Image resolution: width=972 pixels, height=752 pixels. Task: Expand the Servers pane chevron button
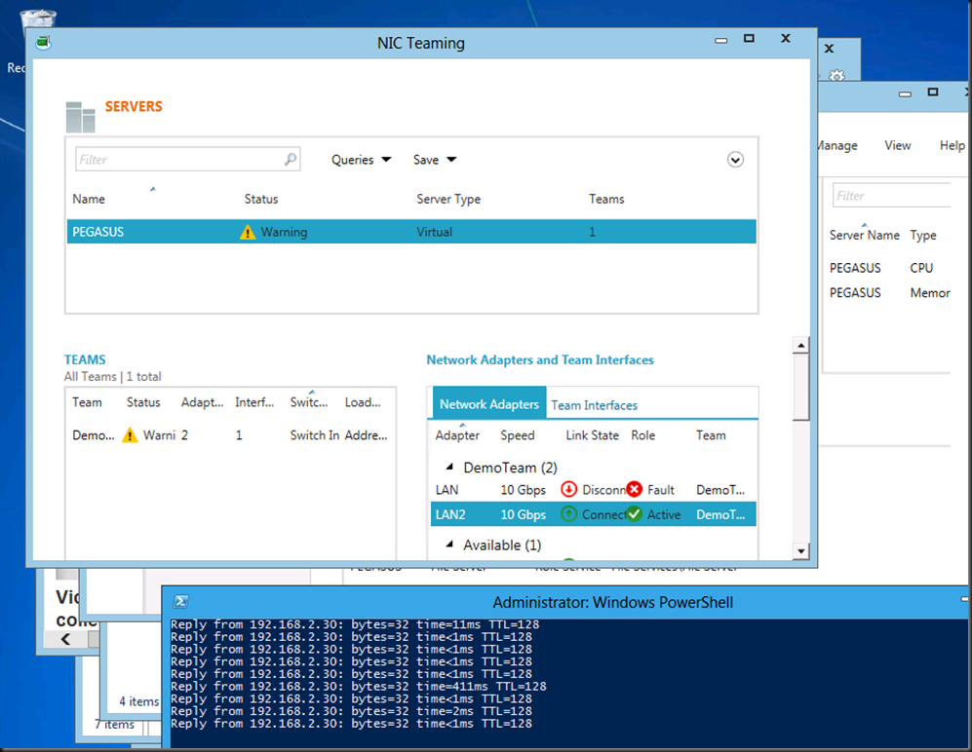click(x=735, y=160)
